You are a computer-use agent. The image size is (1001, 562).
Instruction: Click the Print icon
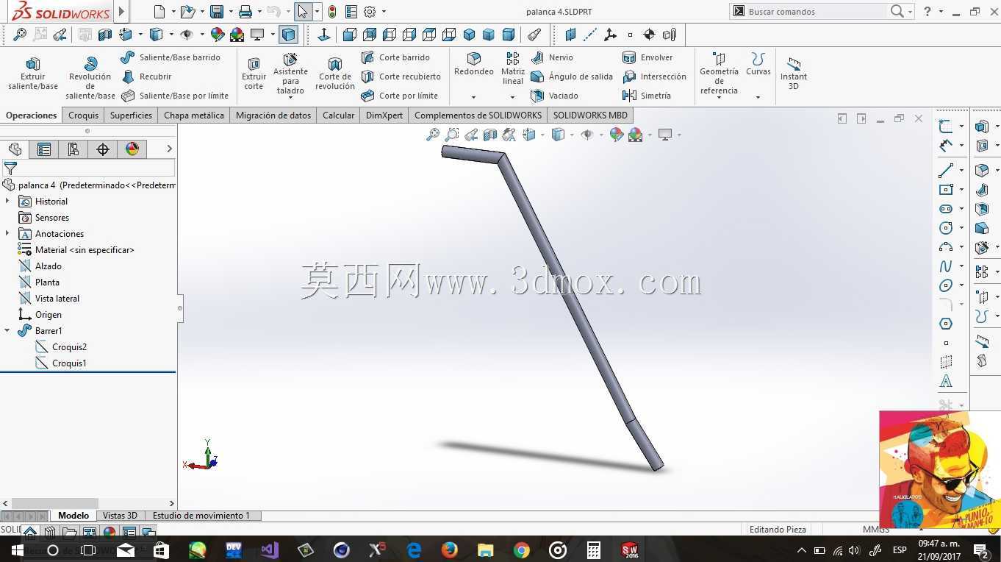click(x=245, y=11)
